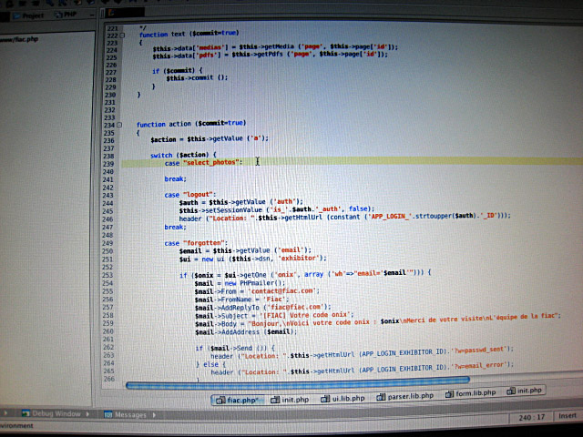Place cursor on case "forgotten": line

[x=196, y=243]
